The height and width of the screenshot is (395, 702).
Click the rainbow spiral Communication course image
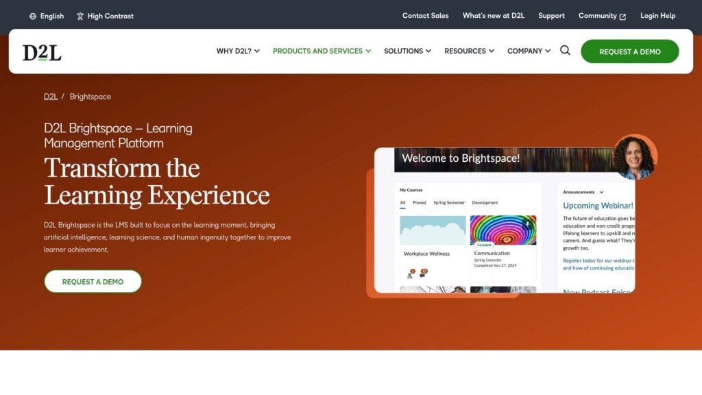[503, 230]
